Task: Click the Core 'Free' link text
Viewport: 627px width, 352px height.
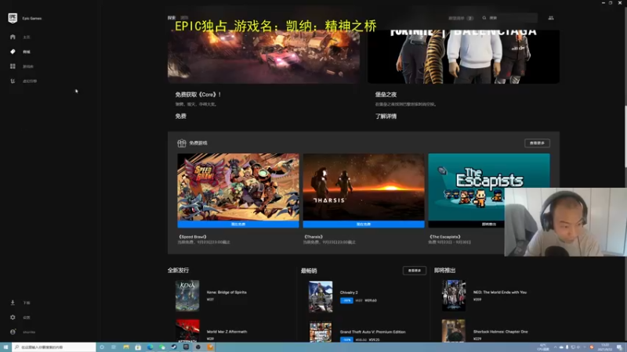Action: (181, 116)
